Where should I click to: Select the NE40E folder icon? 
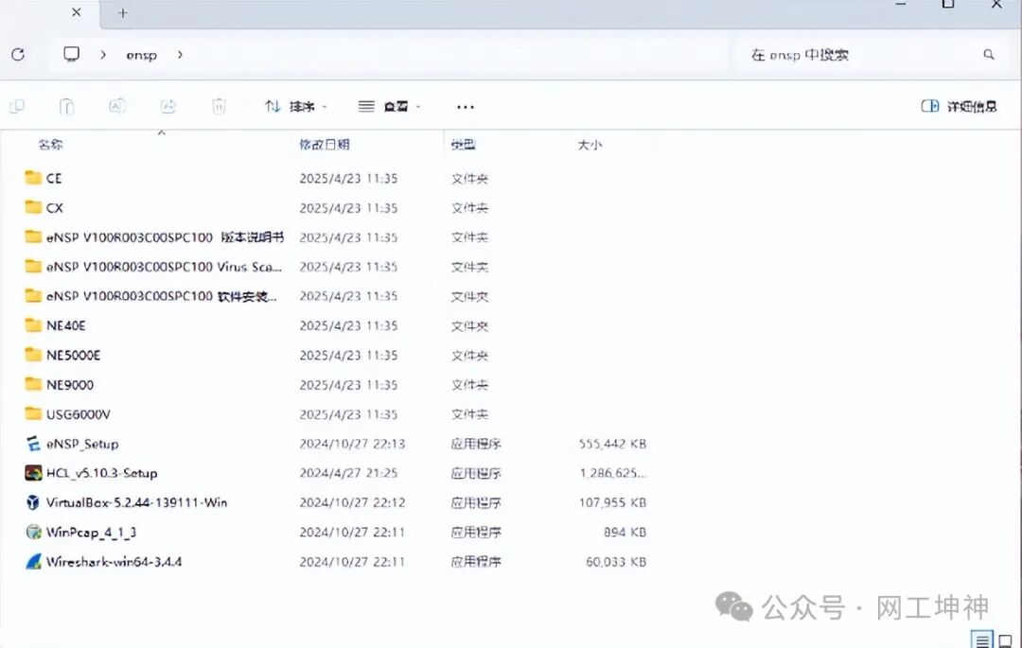click(33, 325)
